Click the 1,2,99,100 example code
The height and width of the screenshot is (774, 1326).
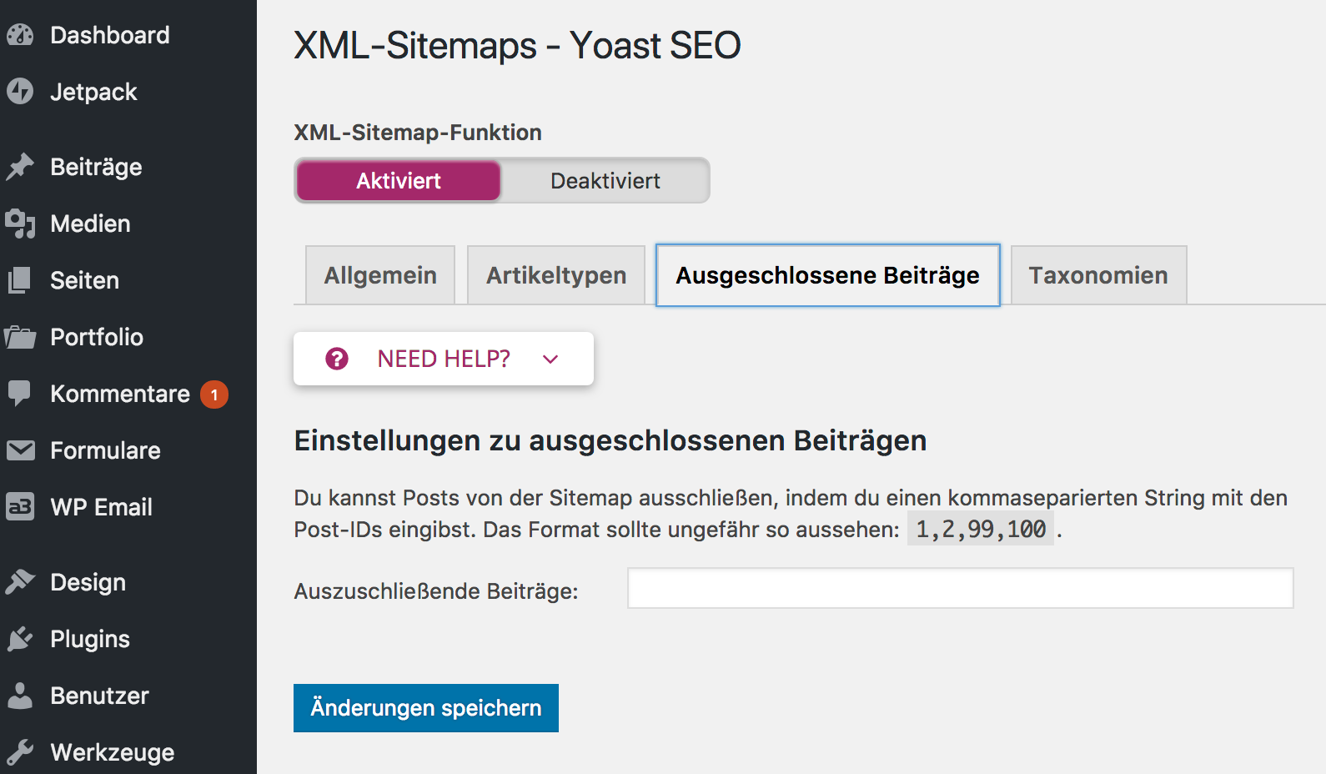coord(981,529)
